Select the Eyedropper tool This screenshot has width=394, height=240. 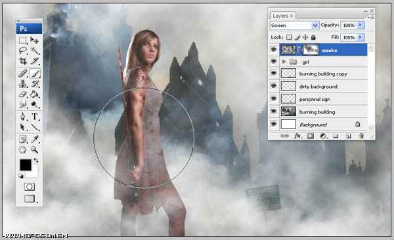point(35,139)
